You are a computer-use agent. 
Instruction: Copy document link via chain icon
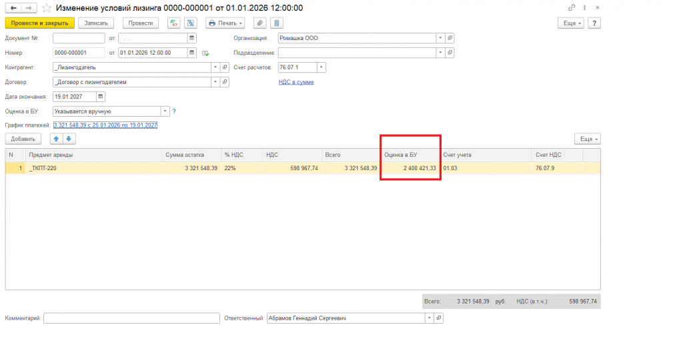(x=572, y=7)
